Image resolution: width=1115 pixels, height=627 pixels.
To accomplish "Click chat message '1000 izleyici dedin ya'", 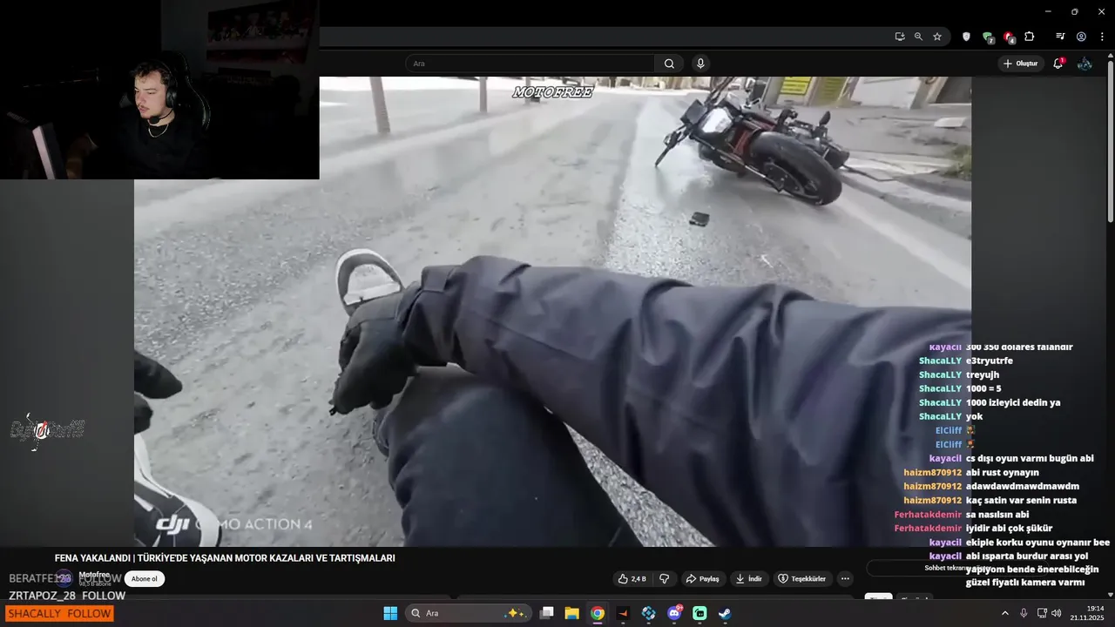I will pyautogui.click(x=1013, y=402).
